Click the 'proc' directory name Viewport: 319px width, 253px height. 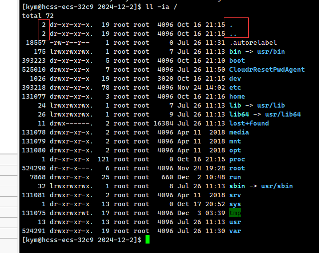(x=237, y=159)
